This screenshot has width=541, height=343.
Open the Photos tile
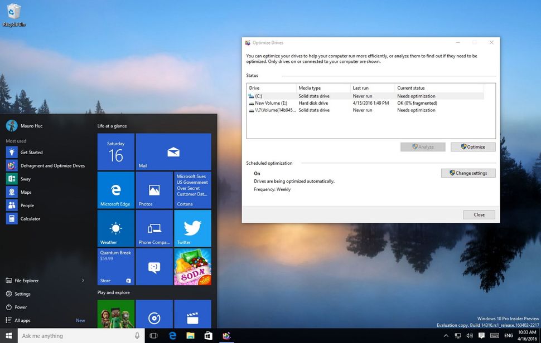154,189
